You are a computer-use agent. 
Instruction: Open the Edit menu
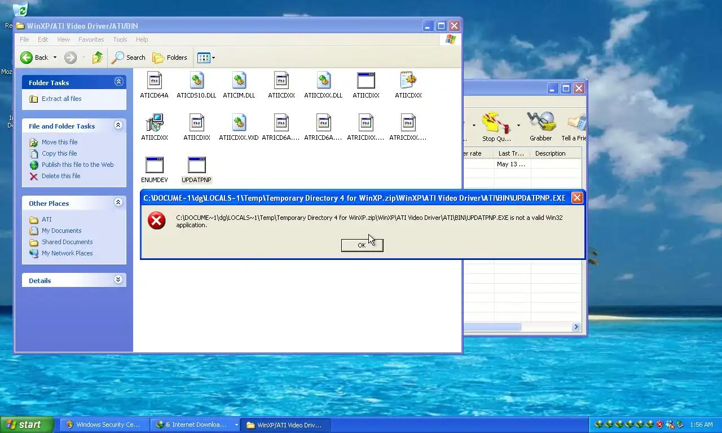click(x=43, y=39)
